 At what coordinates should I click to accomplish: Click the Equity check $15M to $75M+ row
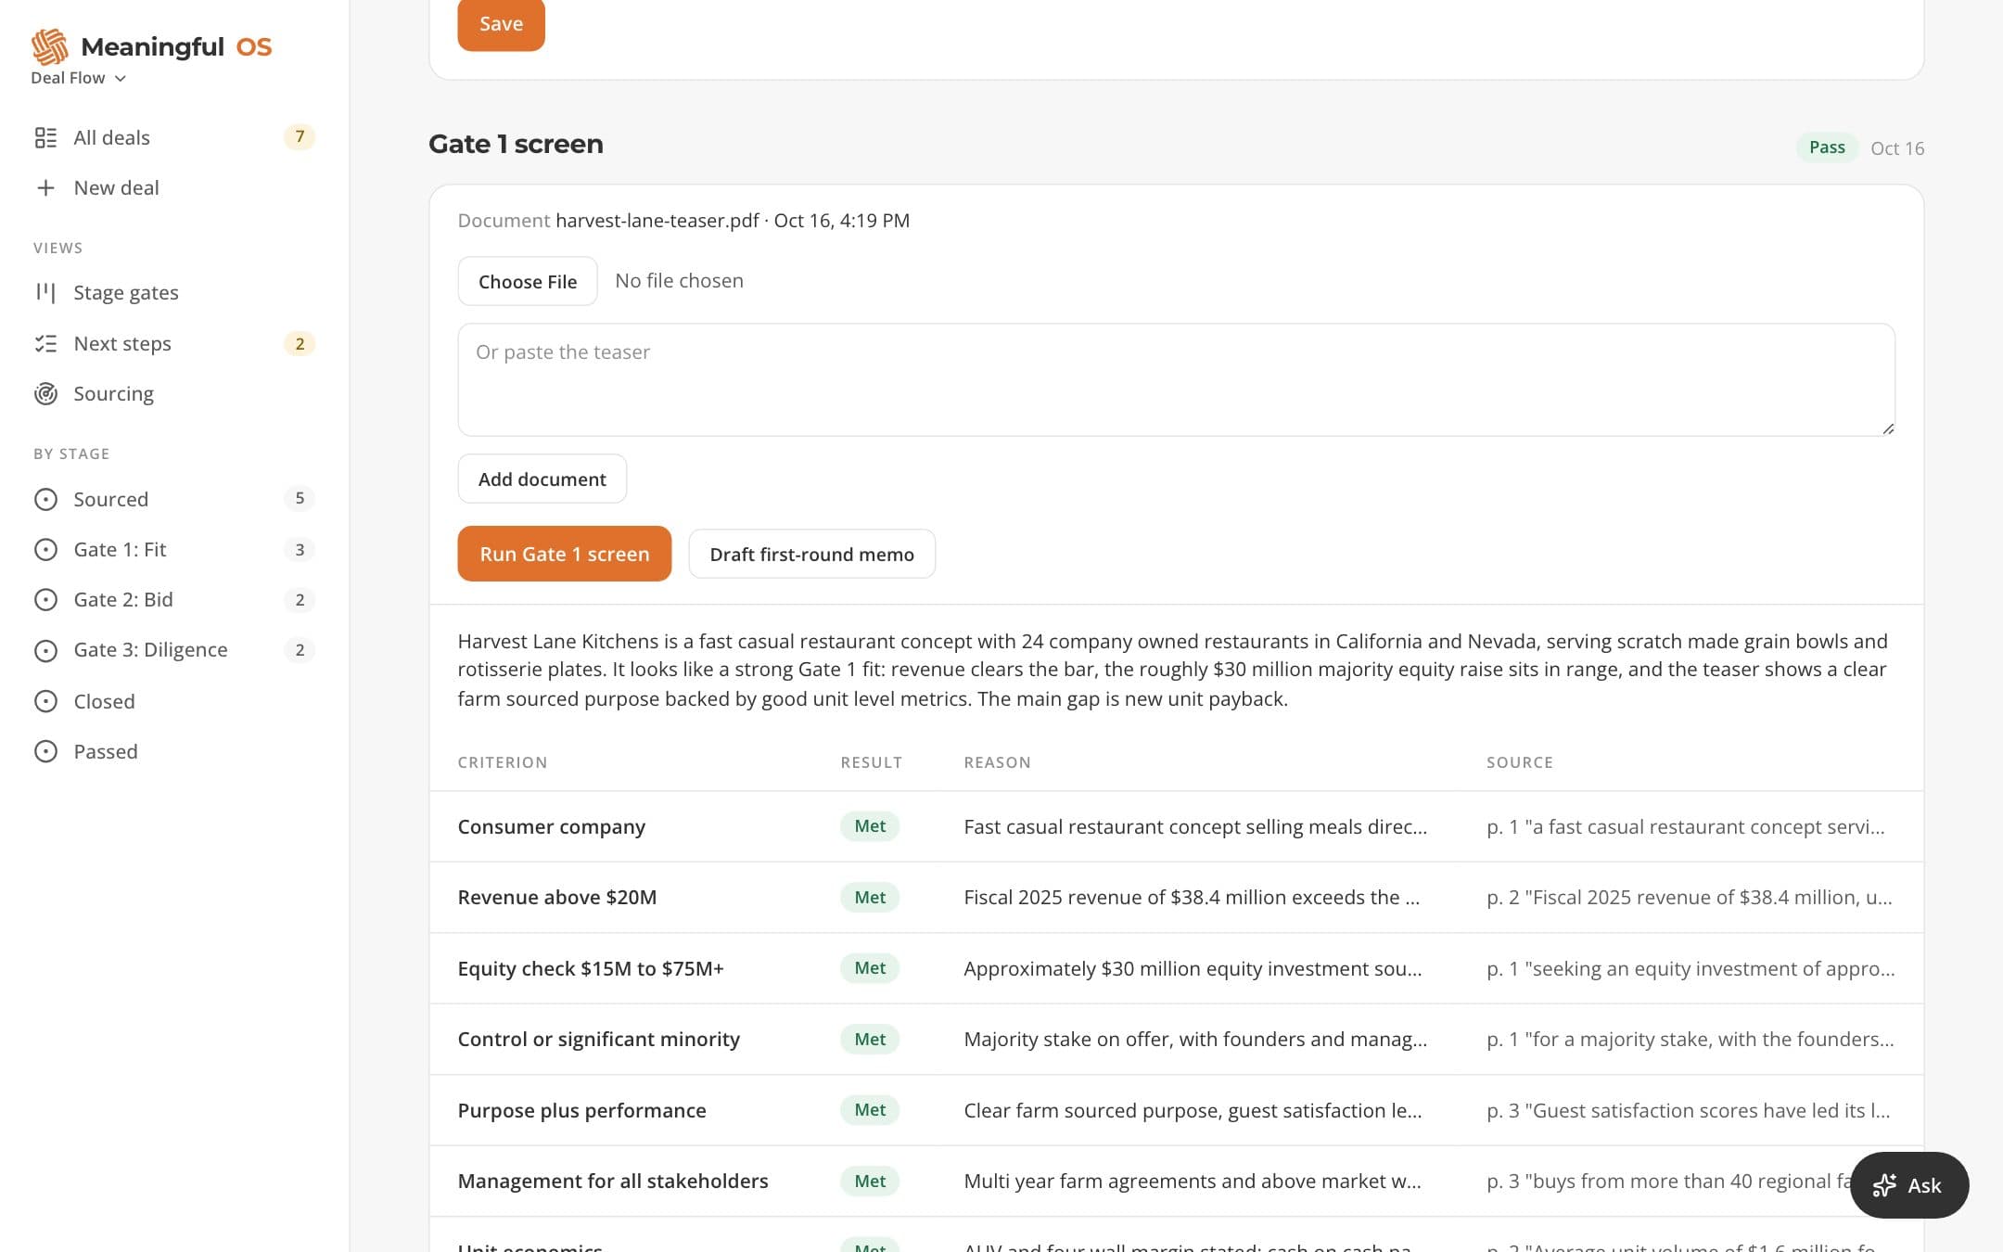pos(1176,968)
